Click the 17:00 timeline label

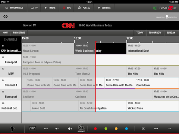pos(130,38)
